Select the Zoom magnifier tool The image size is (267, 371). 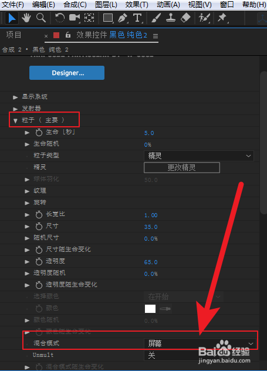[x=40, y=18]
